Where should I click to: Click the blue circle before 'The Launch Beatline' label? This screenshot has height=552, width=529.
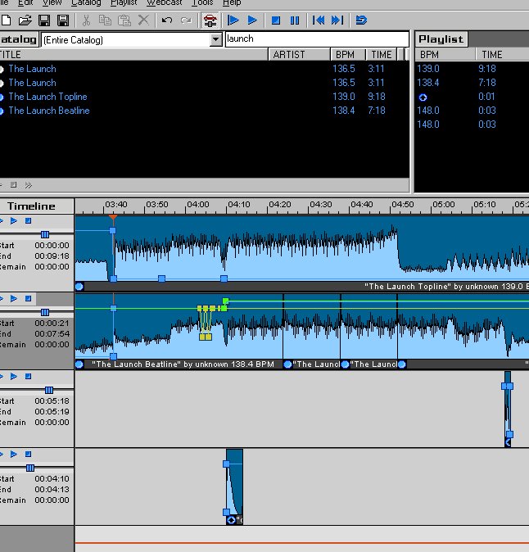pyautogui.click(x=79, y=364)
